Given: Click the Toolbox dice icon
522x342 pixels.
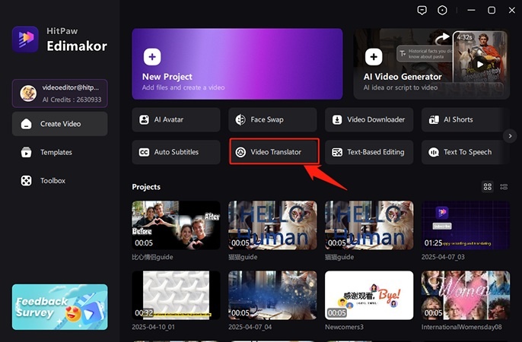Looking at the screenshot, I should 27,181.
